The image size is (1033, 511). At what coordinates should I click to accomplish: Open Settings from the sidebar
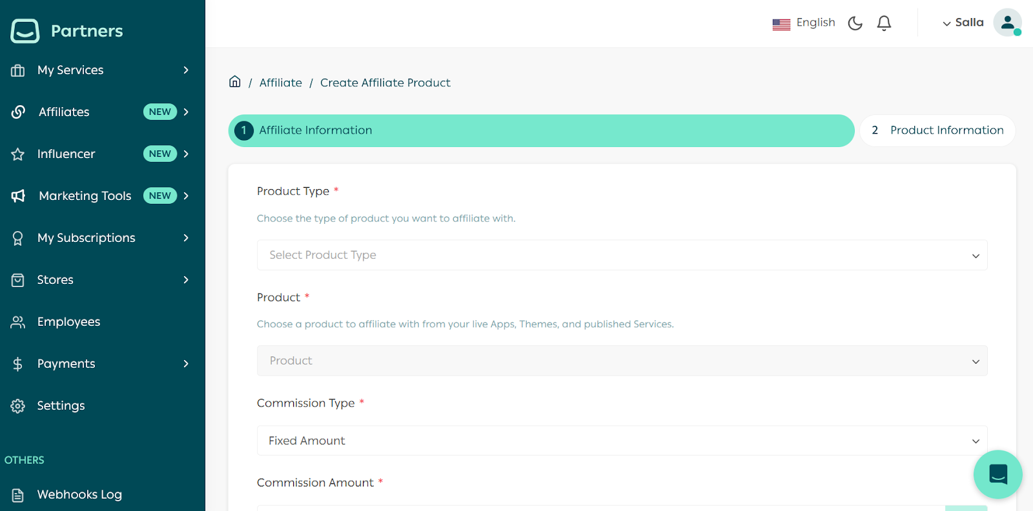pyautogui.click(x=61, y=406)
